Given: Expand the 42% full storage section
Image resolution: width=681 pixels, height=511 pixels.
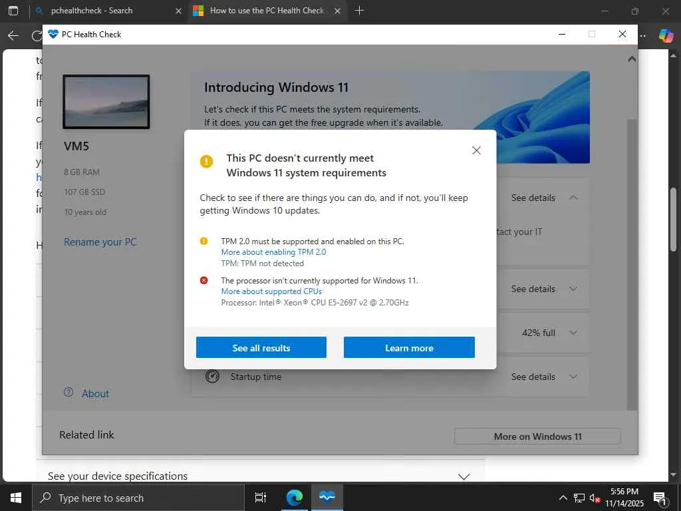Looking at the screenshot, I should click(573, 333).
